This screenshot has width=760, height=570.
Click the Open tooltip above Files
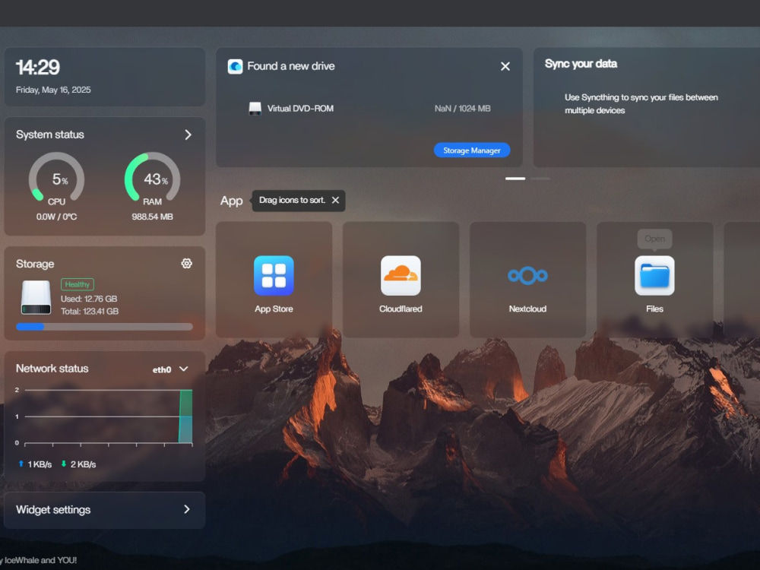(654, 239)
